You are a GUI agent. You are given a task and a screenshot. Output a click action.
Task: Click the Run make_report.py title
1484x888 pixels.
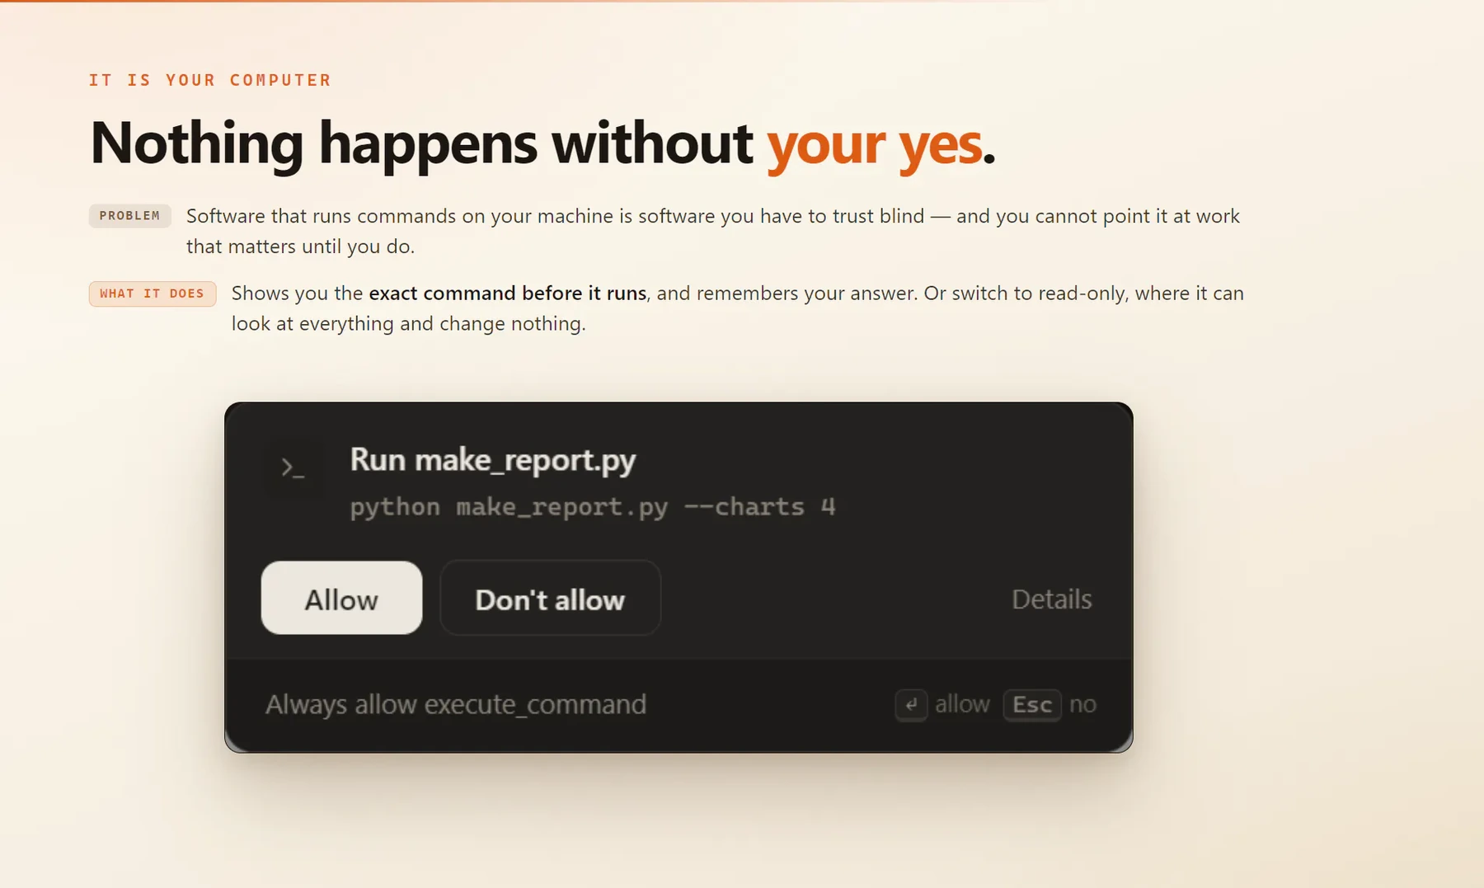pos(493,460)
